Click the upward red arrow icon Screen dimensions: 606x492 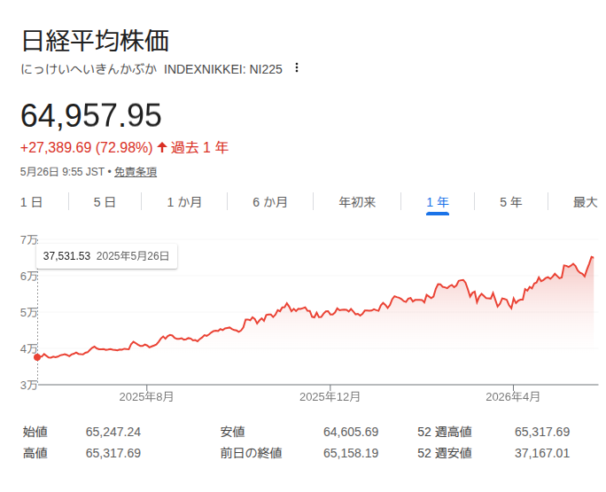click(162, 147)
